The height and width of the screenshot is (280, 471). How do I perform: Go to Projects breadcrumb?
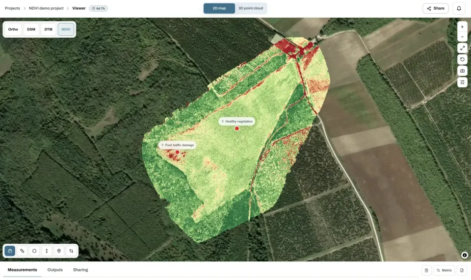click(12, 8)
